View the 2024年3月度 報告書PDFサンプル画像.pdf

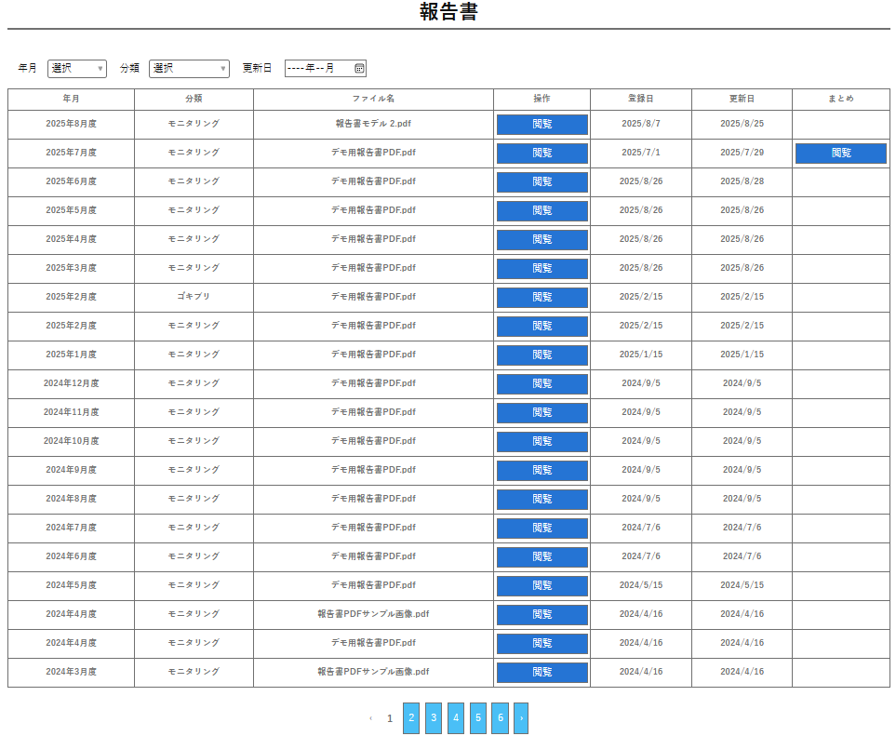(x=542, y=673)
